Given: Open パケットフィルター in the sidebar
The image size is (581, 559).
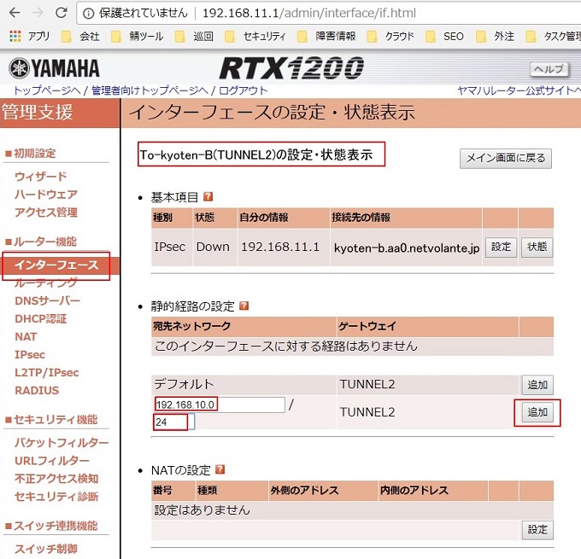Looking at the screenshot, I should 62,443.
